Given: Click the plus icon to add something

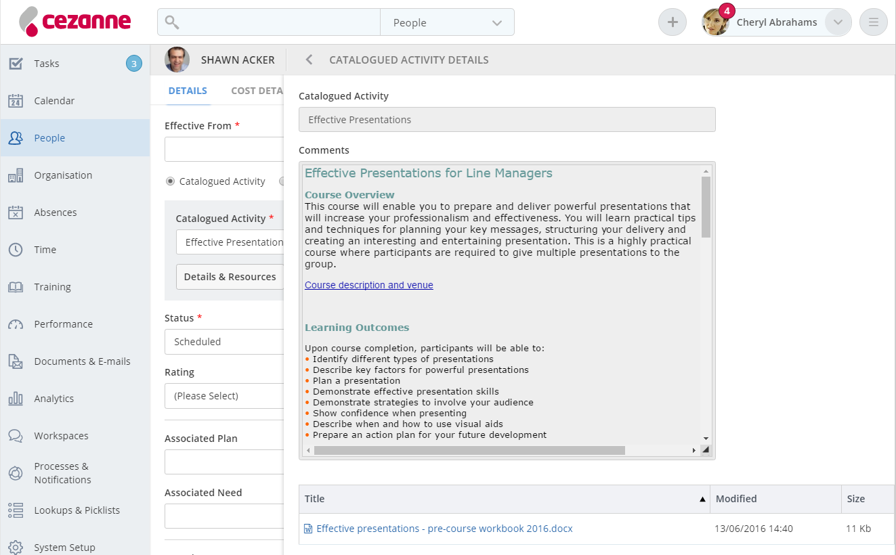Looking at the screenshot, I should [x=672, y=22].
